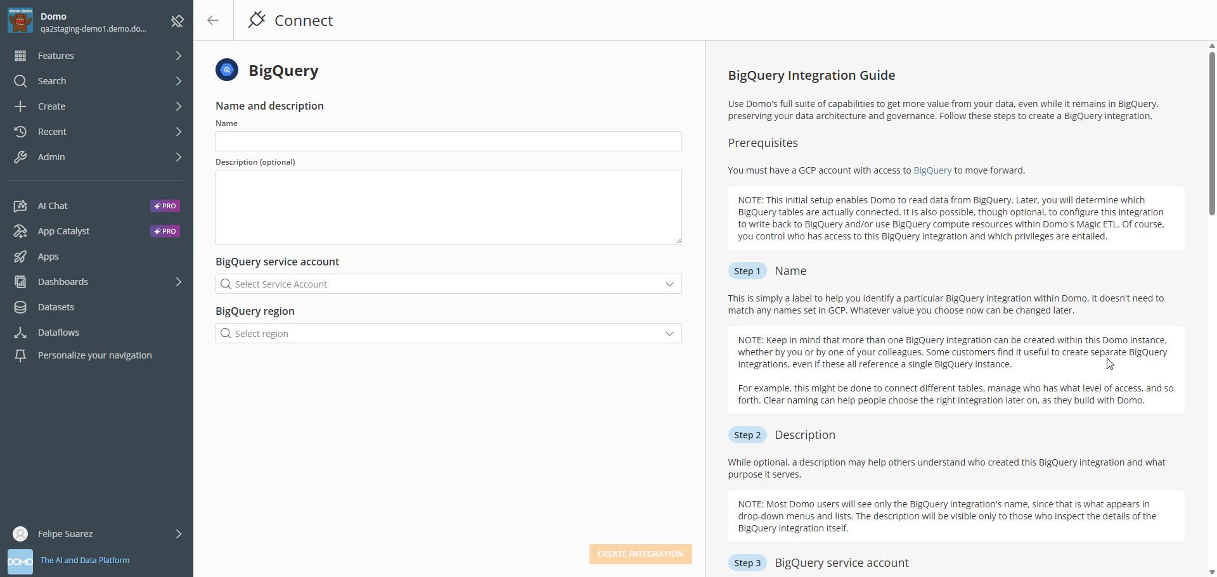The image size is (1217, 577).
Task: Expand the Features submenu chevron
Action: coord(179,56)
